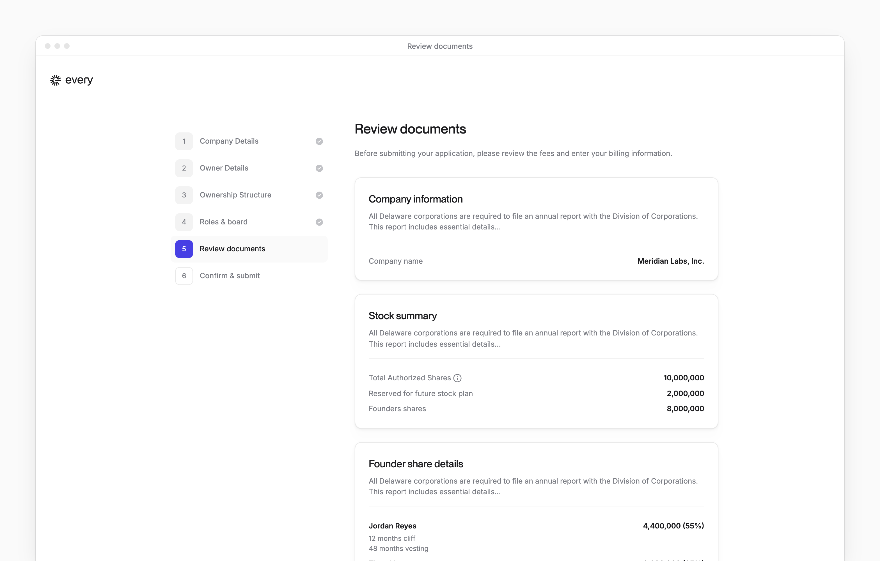Click the 12 months cliff text
The image size is (880, 561).
(x=392, y=538)
